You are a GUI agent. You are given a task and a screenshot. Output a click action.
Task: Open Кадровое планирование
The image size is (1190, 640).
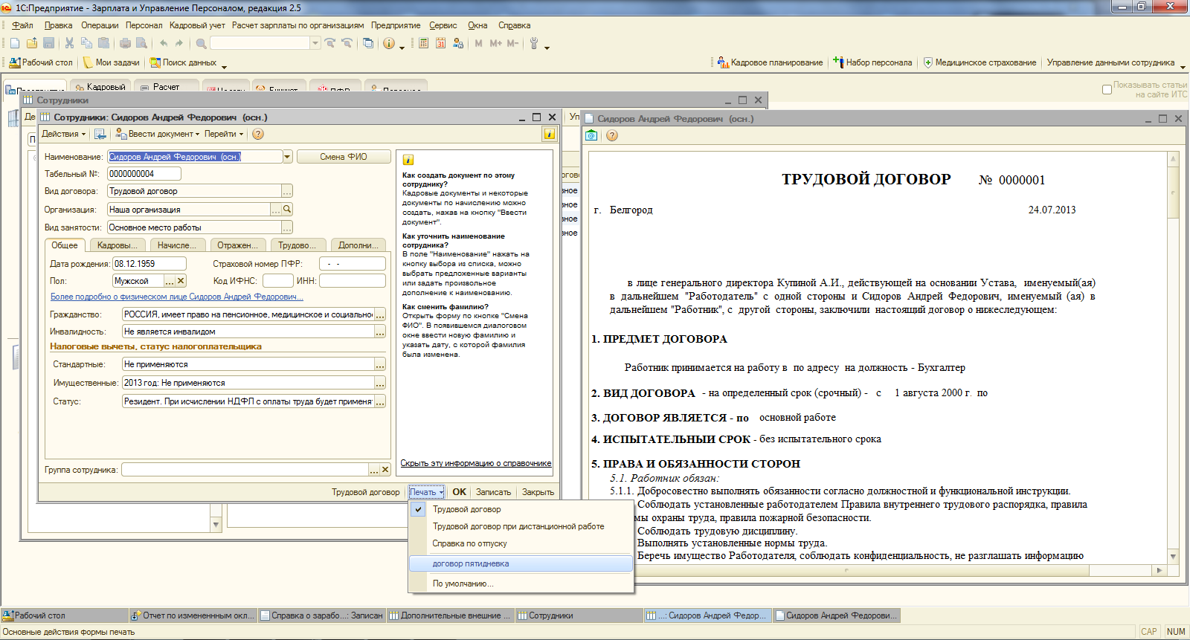(770, 62)
